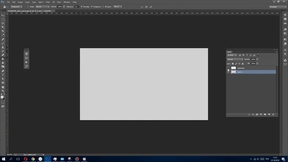Screen dimensions: 288x162
Task: Toggle the All Layers checkbox
Action: [103, 7]
